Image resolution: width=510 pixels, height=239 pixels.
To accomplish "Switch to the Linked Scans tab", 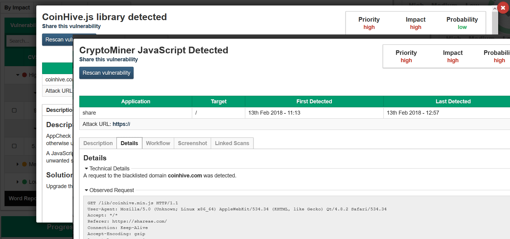I will point(232,143).
